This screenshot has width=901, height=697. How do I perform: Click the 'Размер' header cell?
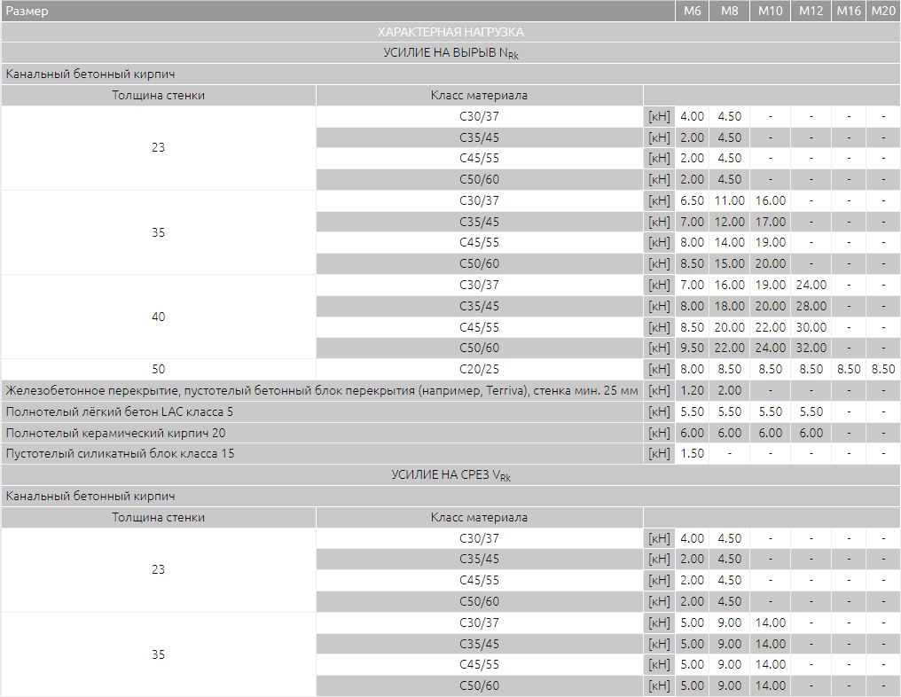338,11
